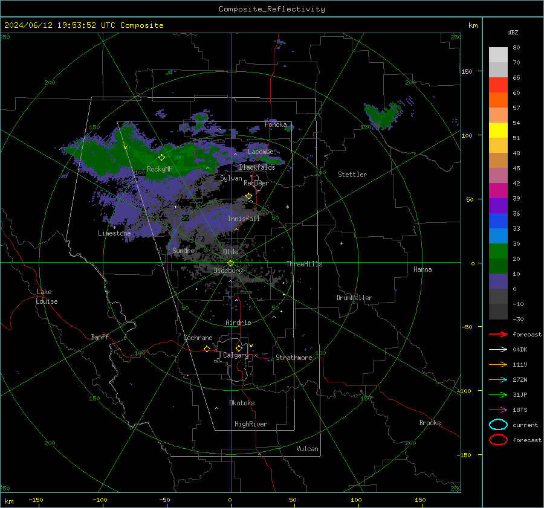The width and height of the screenshot is (544, 508).
Task: Click the cyan 27ZW arrow icon
Action: (498, 380)
